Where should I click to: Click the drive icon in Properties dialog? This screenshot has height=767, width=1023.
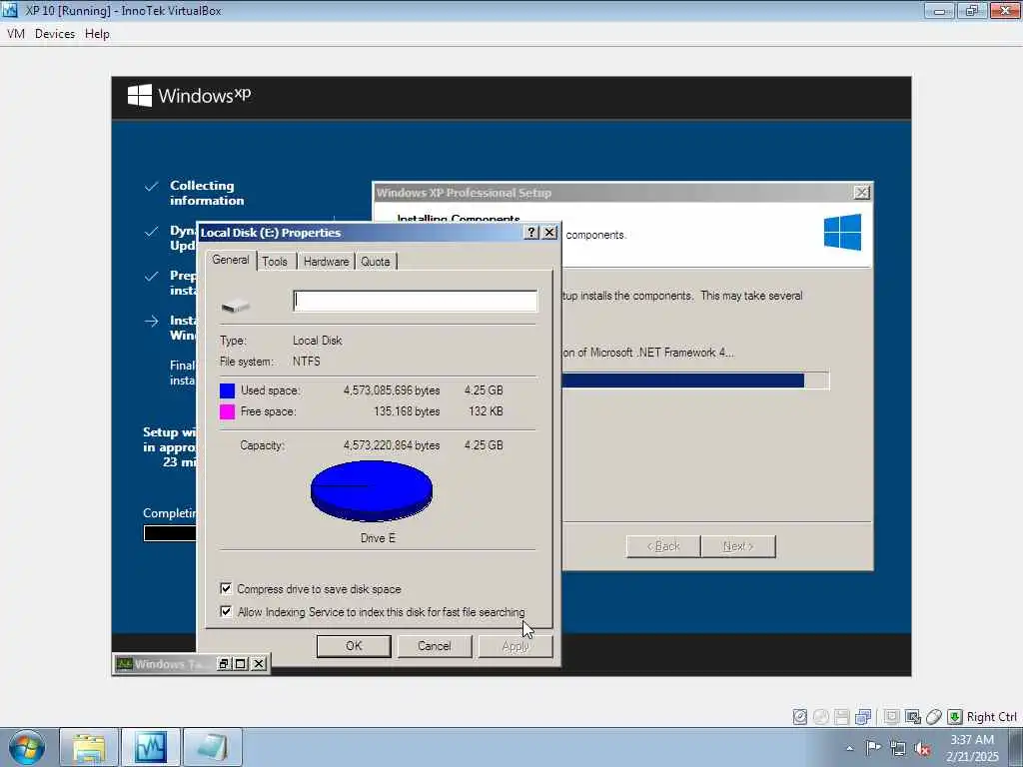point(236,306)
